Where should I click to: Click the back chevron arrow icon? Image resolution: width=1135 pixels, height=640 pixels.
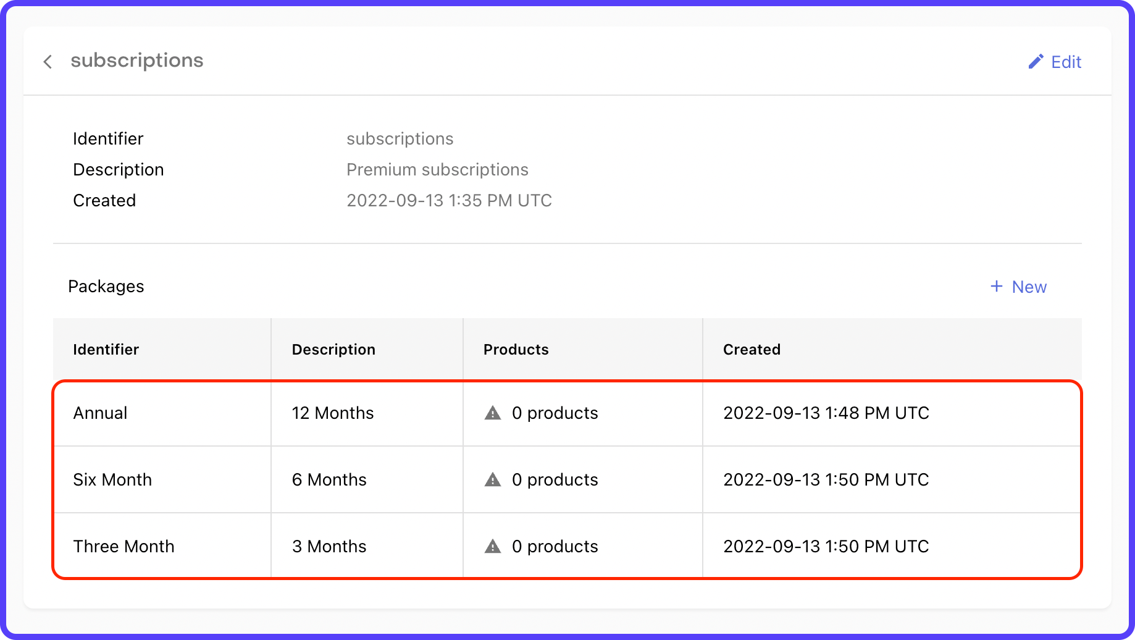(48, 62)
